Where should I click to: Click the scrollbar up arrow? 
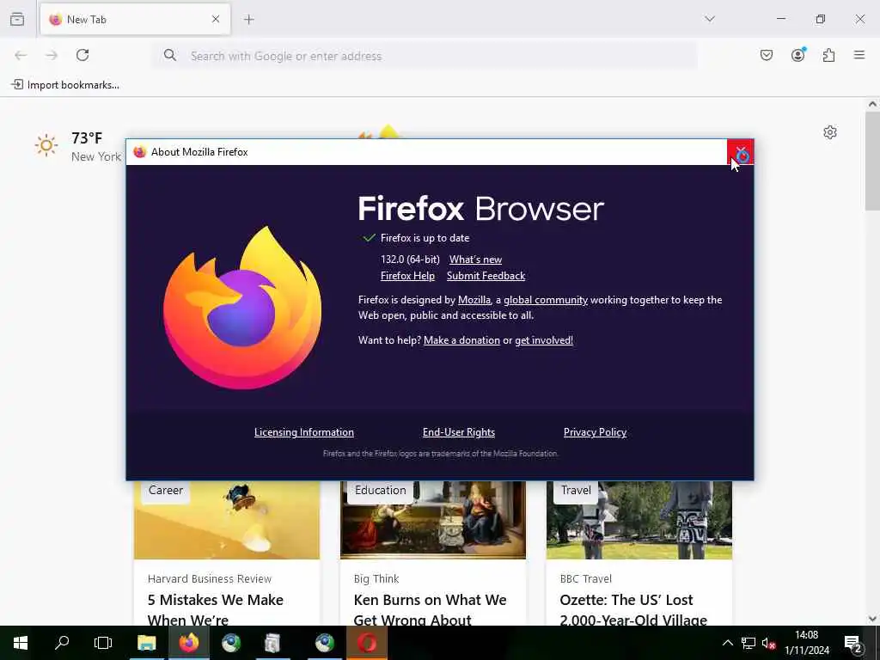(872, 104)
